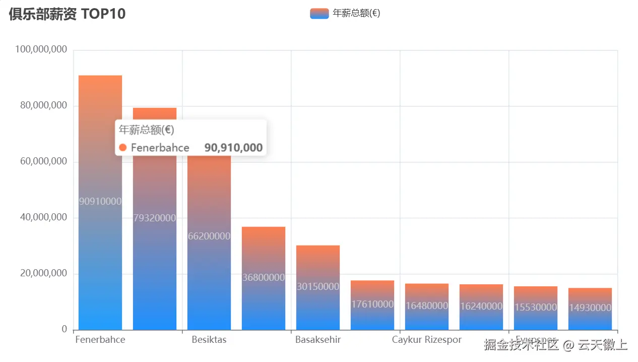This screenshot has width=638, height=362.
Task: Select the bar with value 36800000
Action: click(264, 278)
